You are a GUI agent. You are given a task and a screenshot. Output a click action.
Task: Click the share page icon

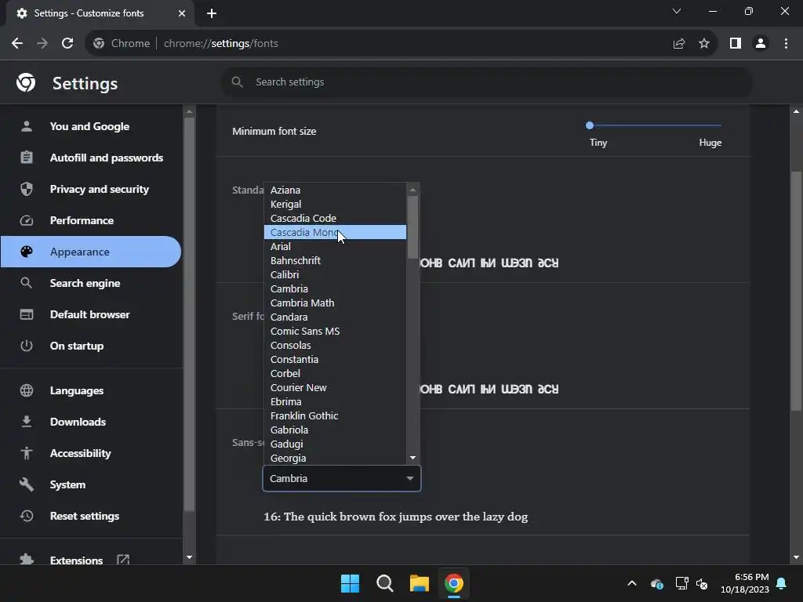pyautogui.click(x=679, y=44)
